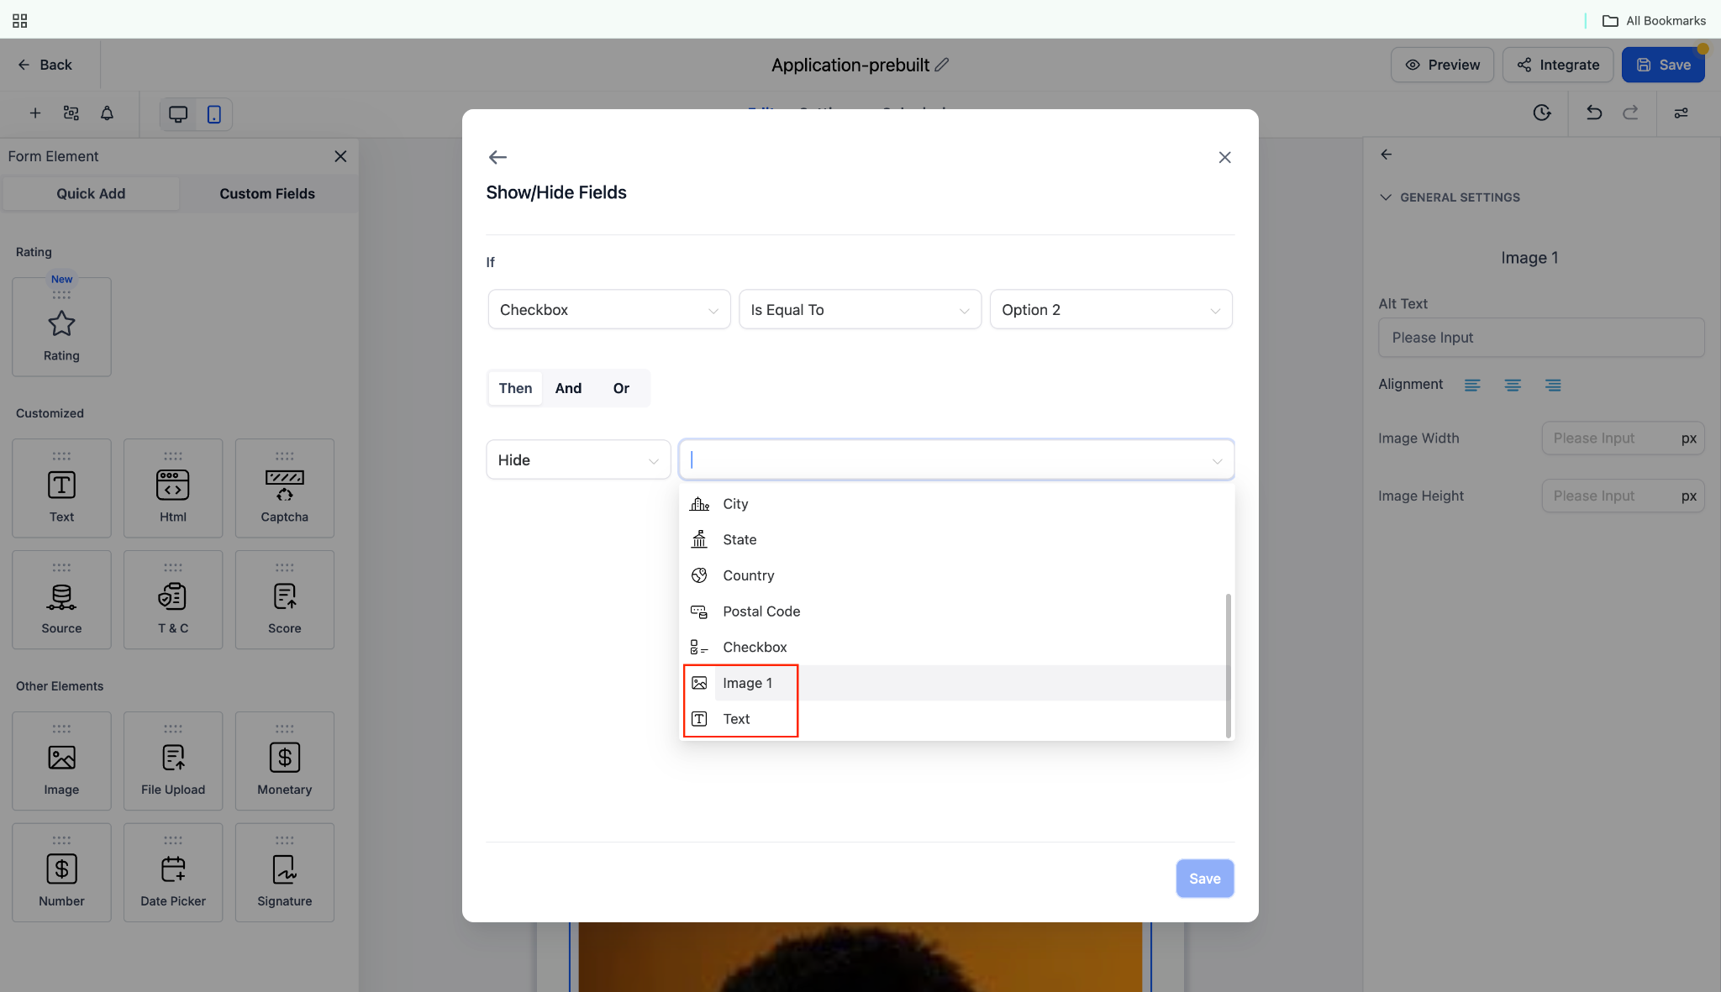The height and width of the screenshot is (992, 1721).
Task: Click the Image Width input field
Action: [x=1624, y=438]
